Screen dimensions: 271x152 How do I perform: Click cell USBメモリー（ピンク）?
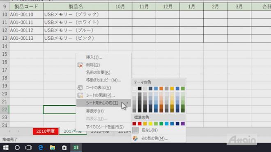coord(76,38)
